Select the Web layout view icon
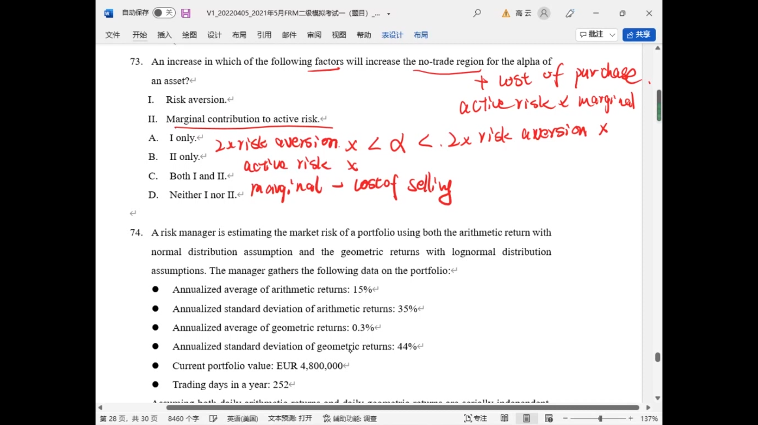 click(x=548, y=418)
